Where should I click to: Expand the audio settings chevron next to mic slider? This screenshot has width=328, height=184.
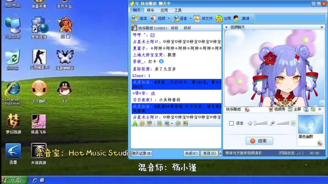[x=293, y=123]
